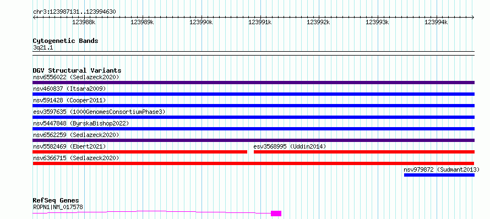Click the RefSeq Genes track title
Viewport: 490px width, 219px height.
pos(56,201)
